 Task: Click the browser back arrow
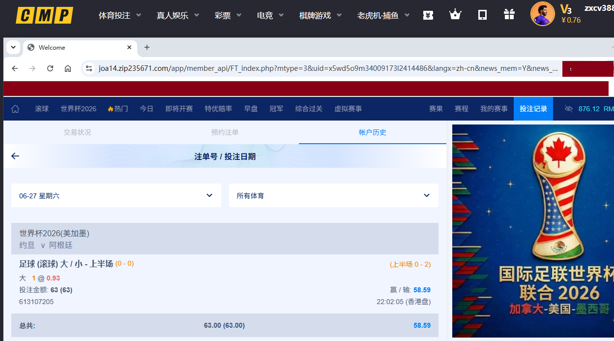pos(15,68)
